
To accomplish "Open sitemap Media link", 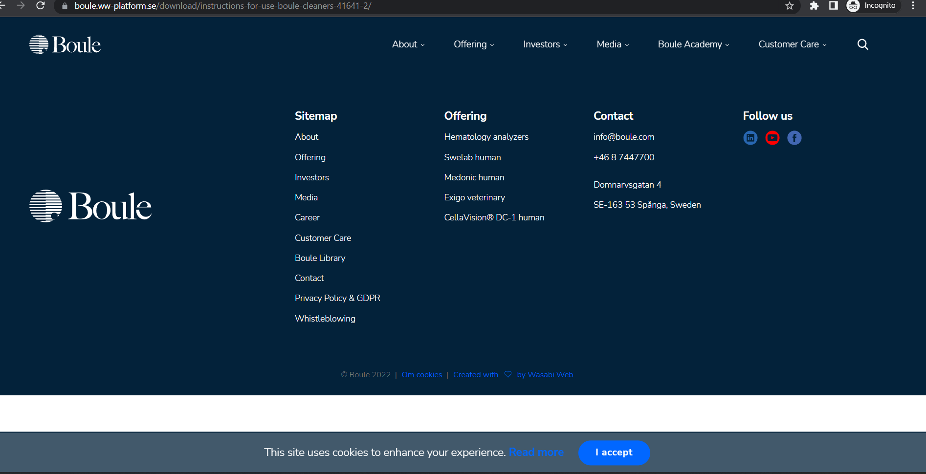I will (306, 197).
